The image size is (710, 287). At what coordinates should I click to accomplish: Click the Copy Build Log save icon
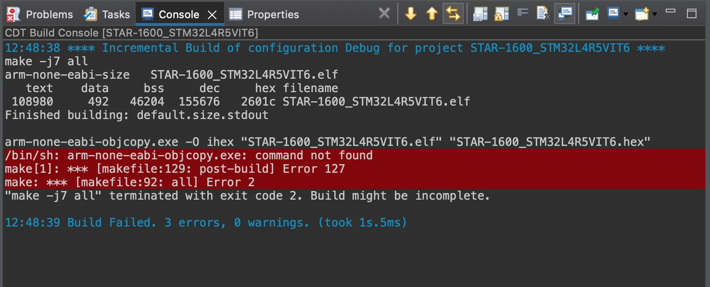[480, 14]
